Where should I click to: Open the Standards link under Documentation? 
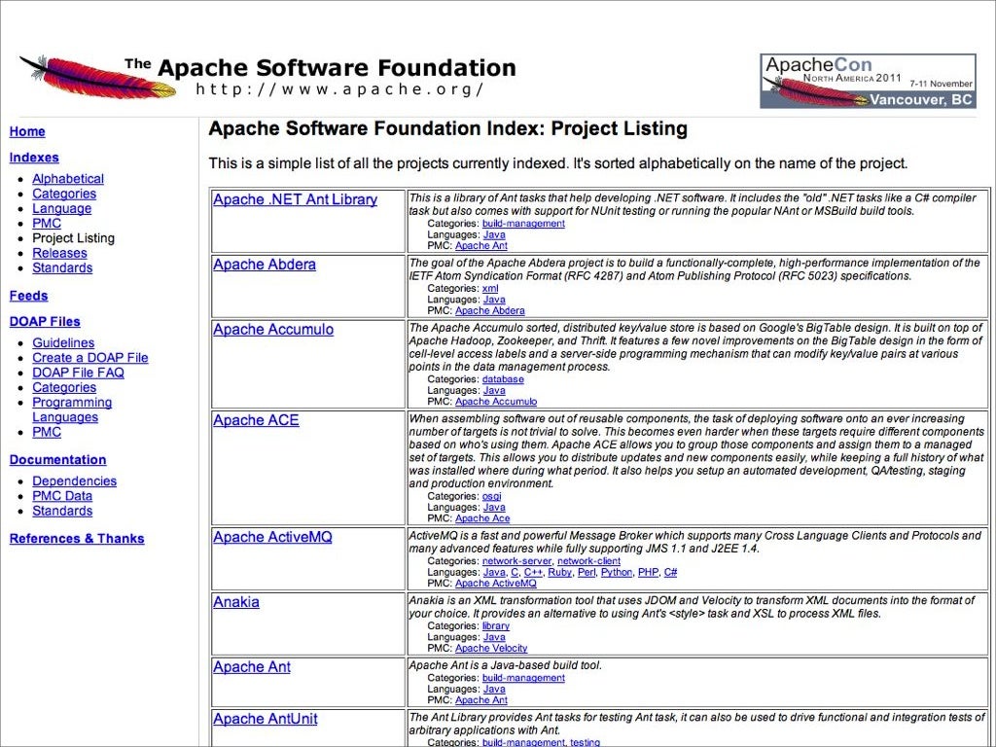point(62,512)
